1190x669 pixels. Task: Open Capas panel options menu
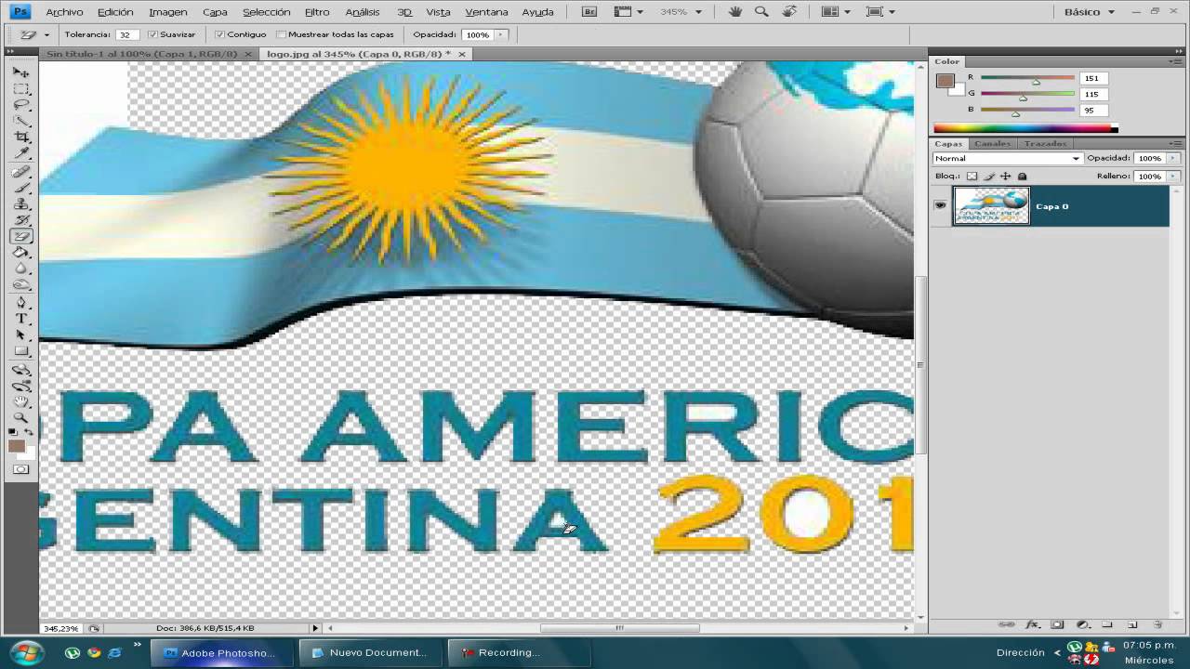pos(1178,143)
